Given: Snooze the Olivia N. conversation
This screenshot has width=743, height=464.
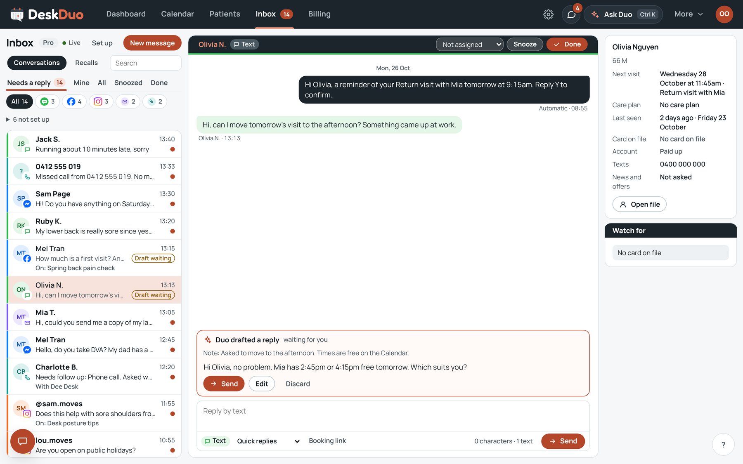Looking at the screenshot, I should coord(525,44).
